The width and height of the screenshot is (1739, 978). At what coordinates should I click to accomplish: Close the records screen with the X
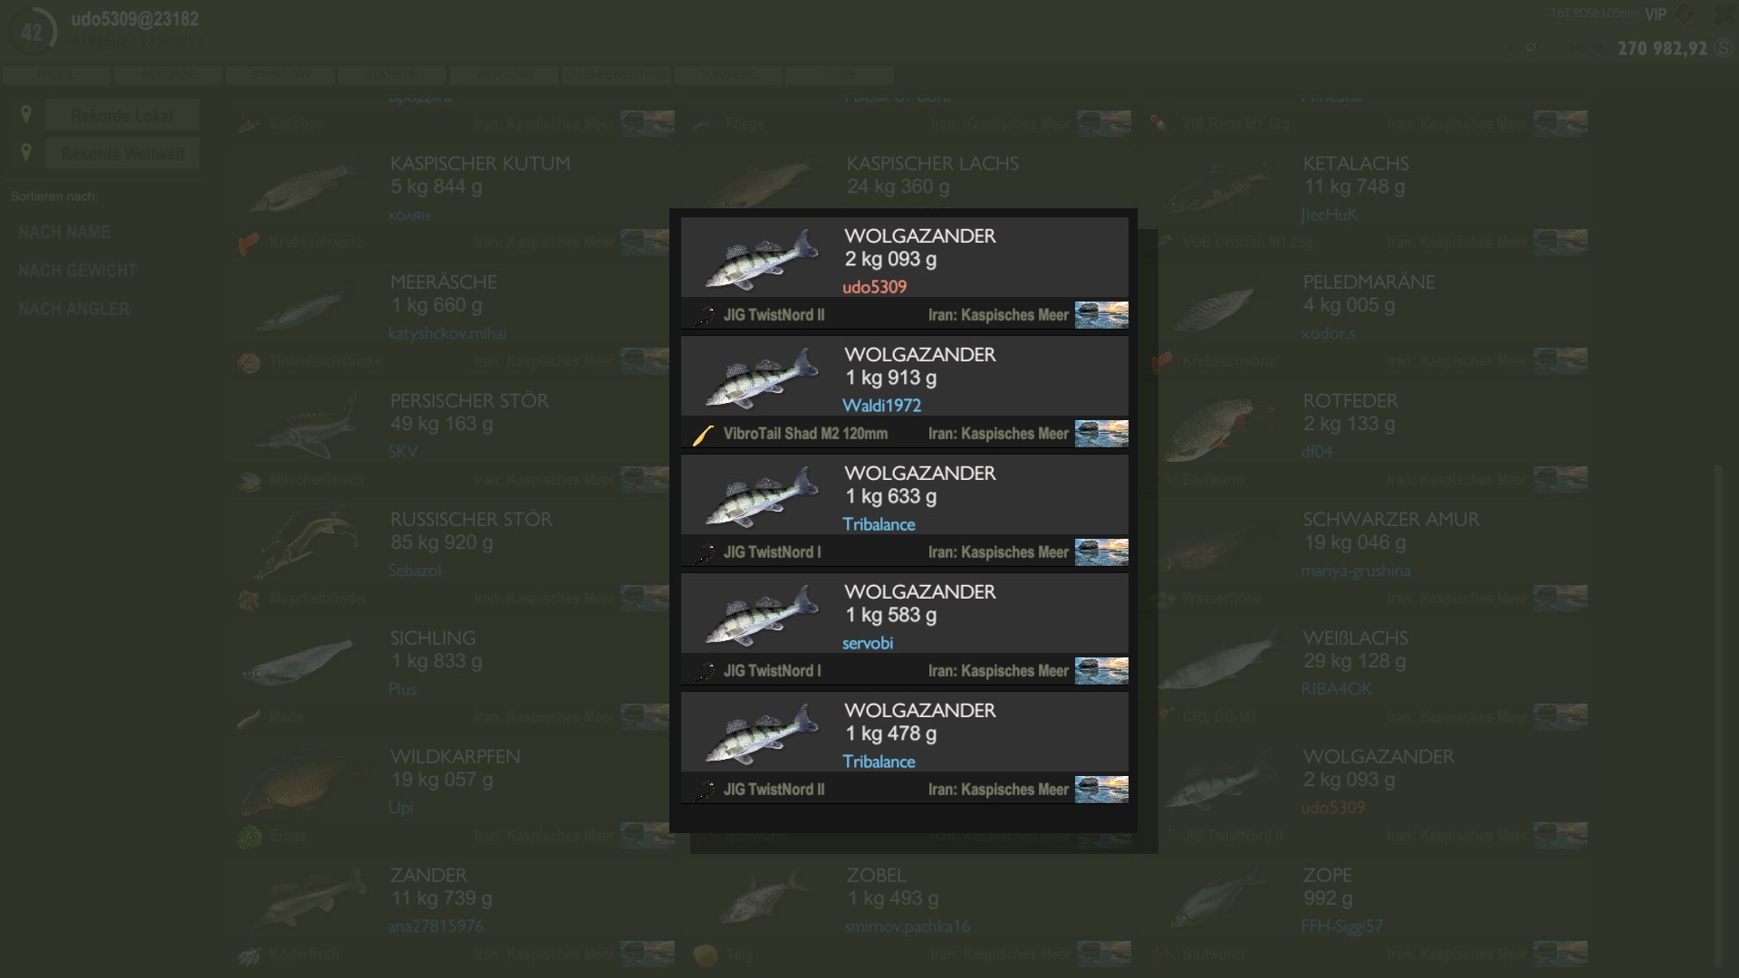tap(1723, 14)
